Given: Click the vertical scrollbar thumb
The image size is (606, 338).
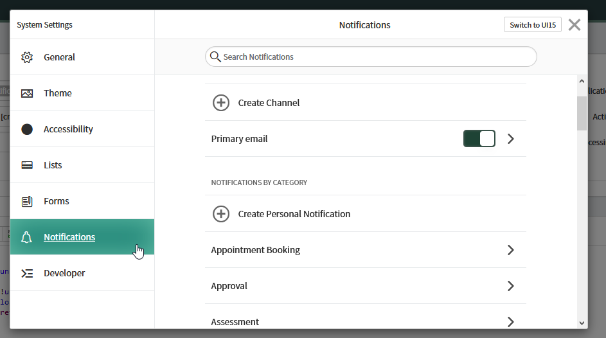Looking at the screenshot, I should click(582, 114).
